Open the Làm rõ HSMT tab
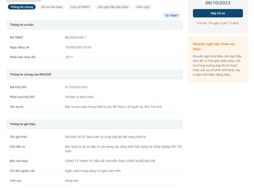254x188 pixels. [80, 7]
